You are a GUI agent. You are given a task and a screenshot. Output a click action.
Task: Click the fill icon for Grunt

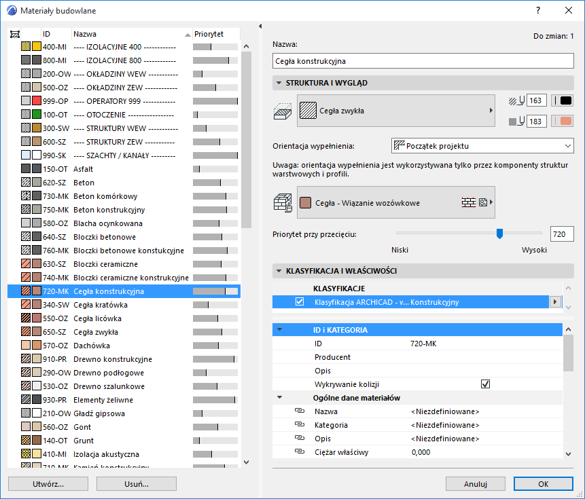pos(26,441)
